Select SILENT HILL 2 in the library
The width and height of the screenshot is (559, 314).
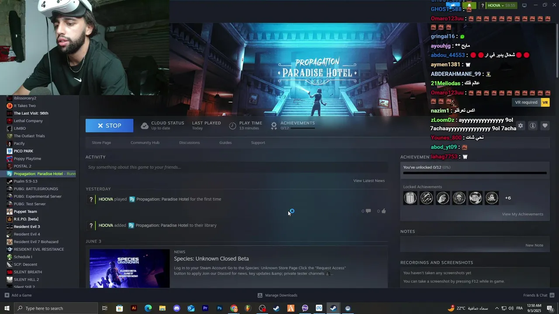pos(26,280)
